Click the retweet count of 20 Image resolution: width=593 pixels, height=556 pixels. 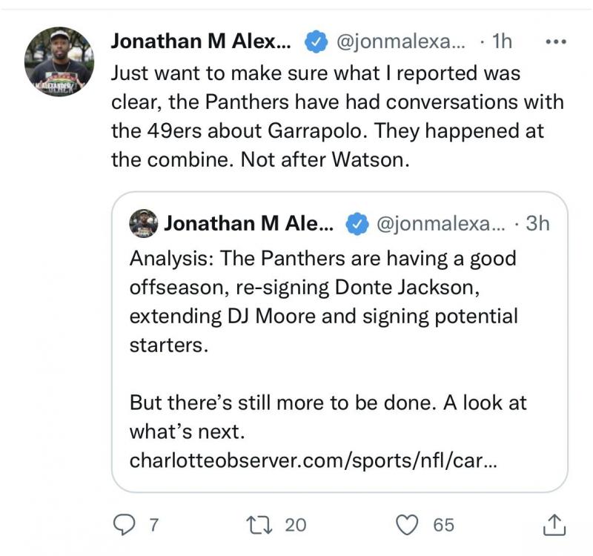click(294, 525)
